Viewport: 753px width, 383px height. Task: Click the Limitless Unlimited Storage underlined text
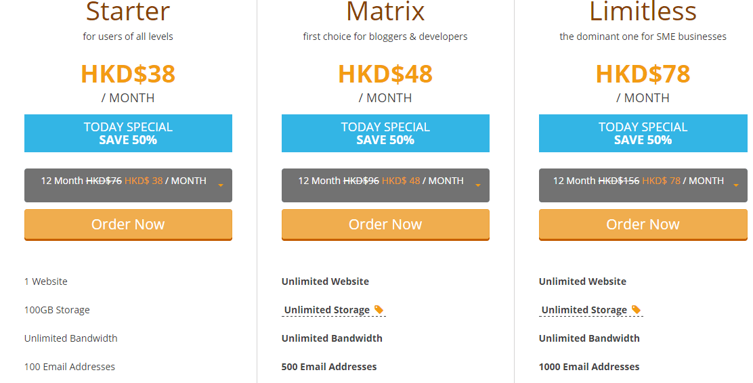coord(584,310)
